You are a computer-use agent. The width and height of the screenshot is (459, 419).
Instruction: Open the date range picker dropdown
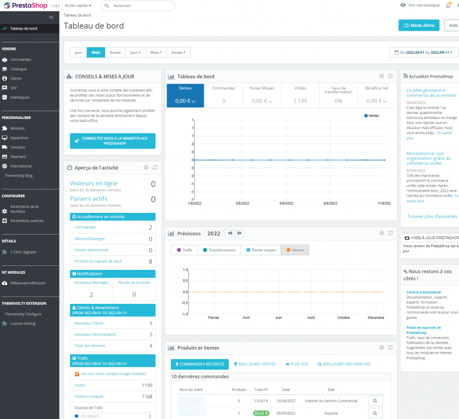[423, 53]
